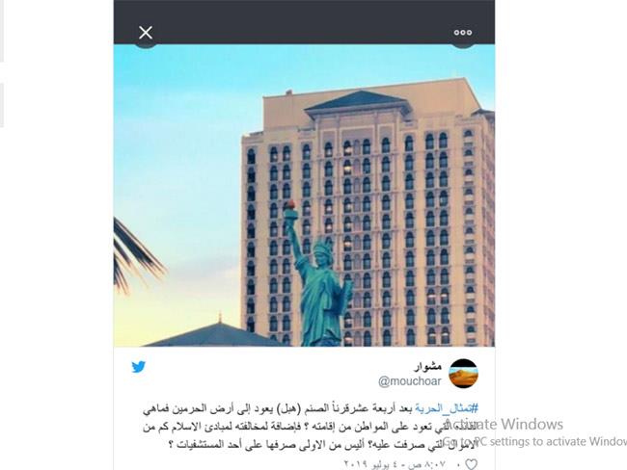Click the tweet's second line of Arabic text
Screen dimensions: 627x470
311,427
